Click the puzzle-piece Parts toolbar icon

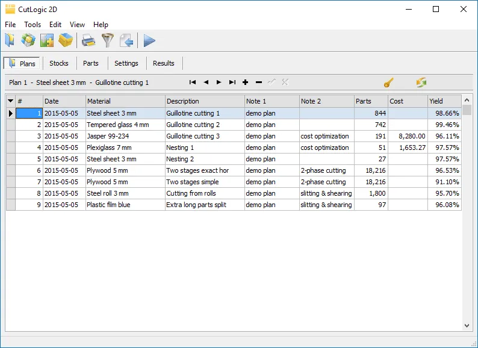pos(47,40)
